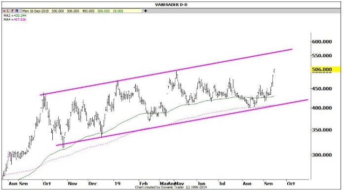Viewport: 344px width, 191px height.
Task: Click the 400.000 price axis label
Action: coord(322,108)
